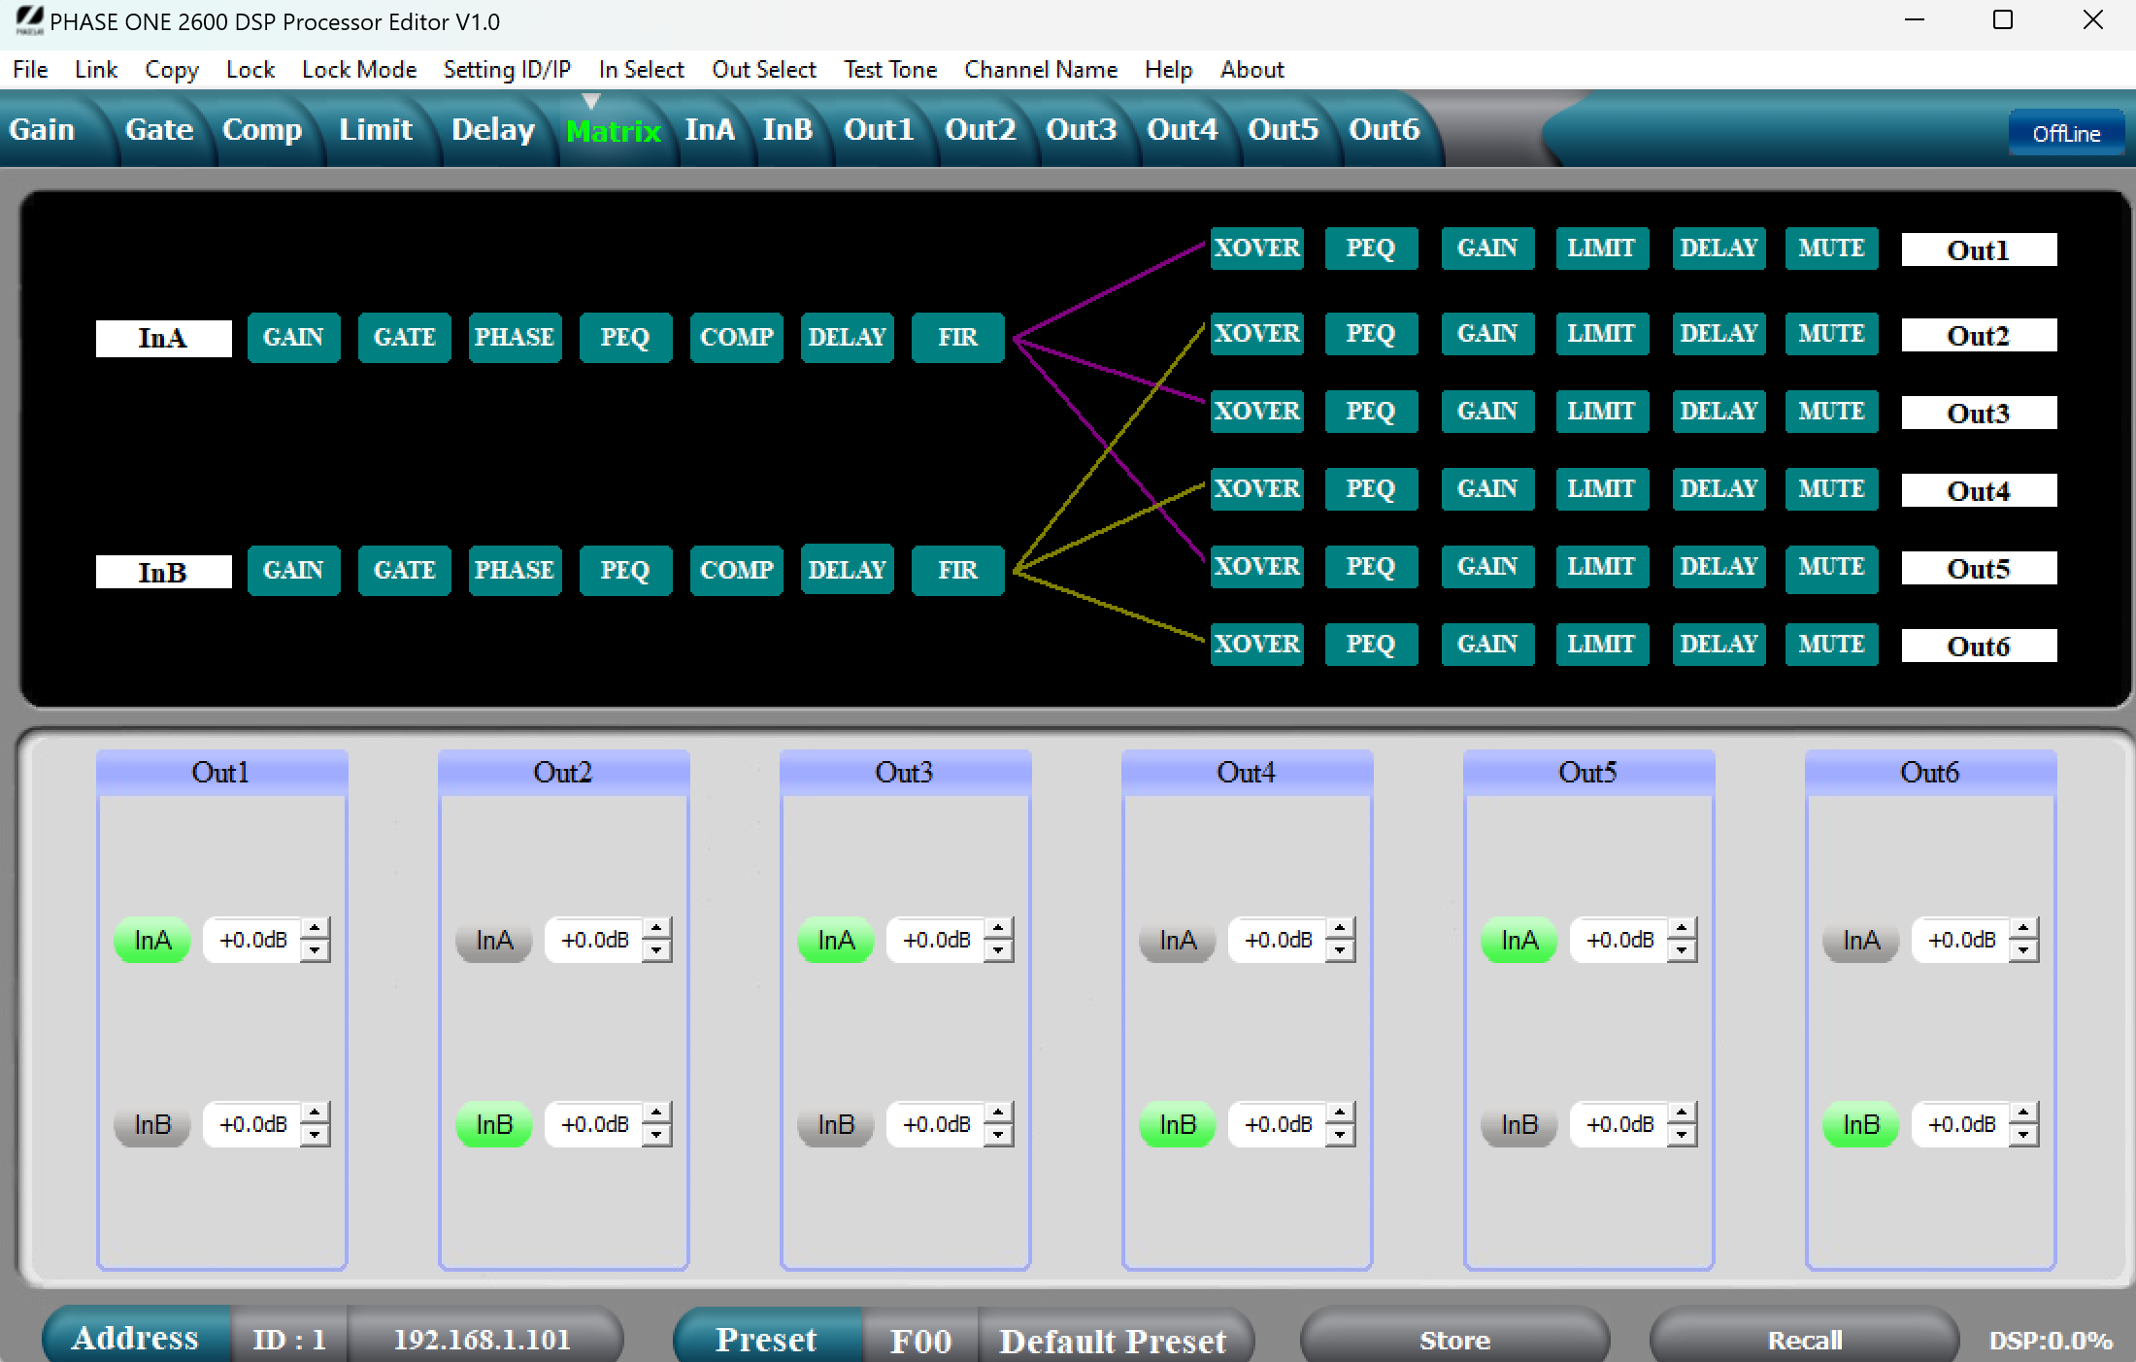Screen dimensions: 2136x1362
Task: Open the PHASE block for input InA
Action: [x=515, y=337]
